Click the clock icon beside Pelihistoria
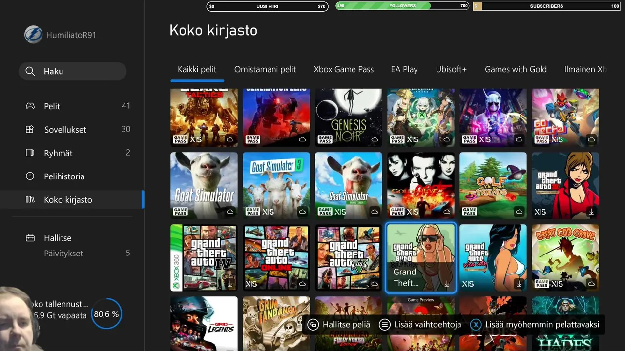 tap(30, 176)
